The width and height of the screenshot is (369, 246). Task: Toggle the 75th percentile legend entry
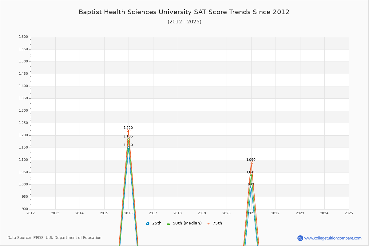pyautogui.click(x=214, y=223)
